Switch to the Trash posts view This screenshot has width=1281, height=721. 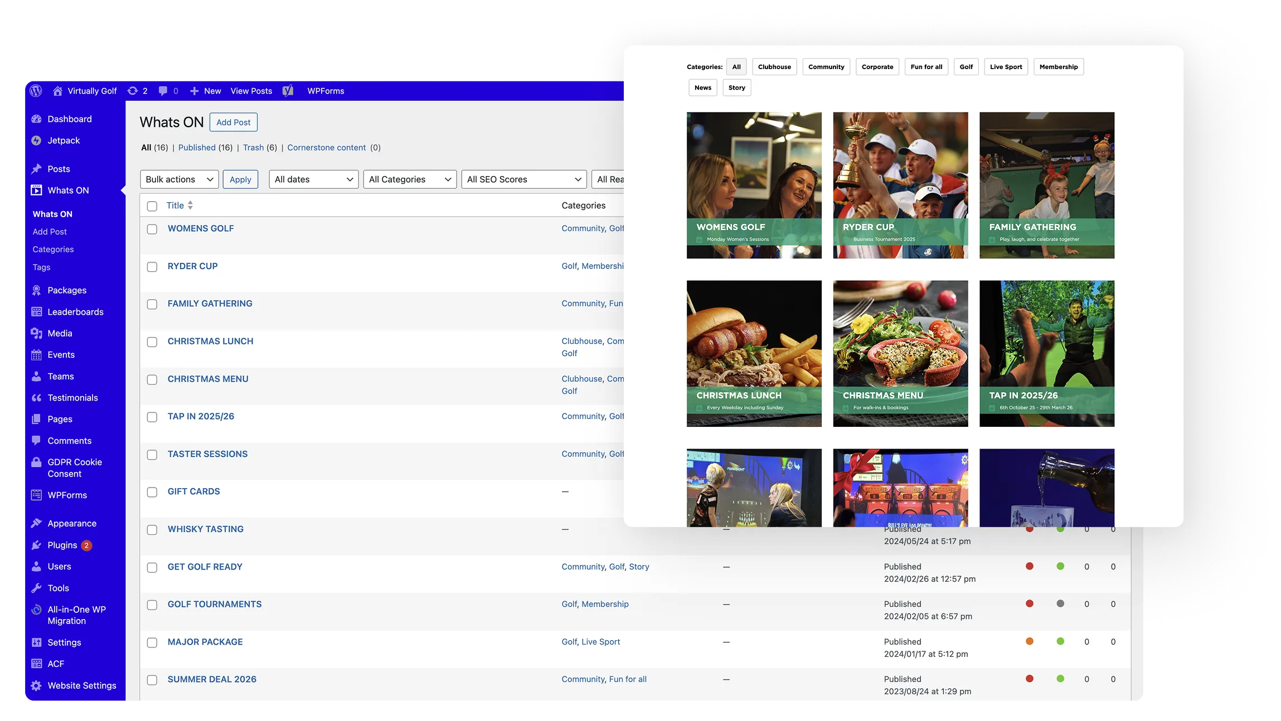(253, 148)
